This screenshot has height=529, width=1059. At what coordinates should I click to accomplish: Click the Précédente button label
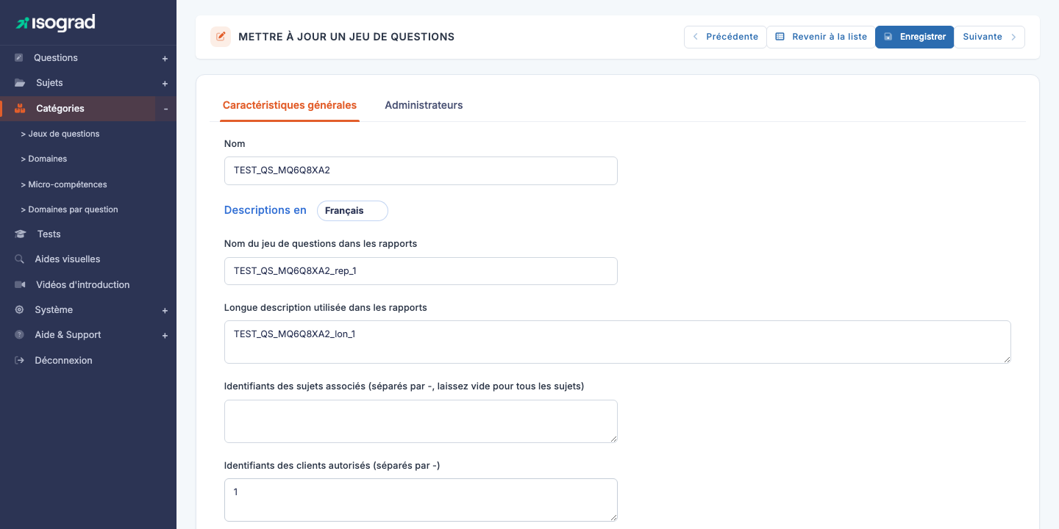732,37
